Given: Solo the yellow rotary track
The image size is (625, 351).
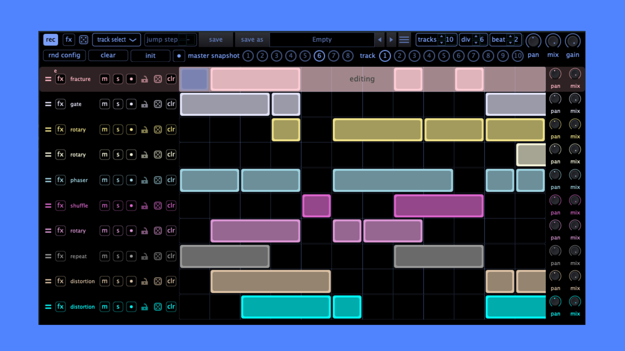Looking at the screenshot, I should coord(118,130).
